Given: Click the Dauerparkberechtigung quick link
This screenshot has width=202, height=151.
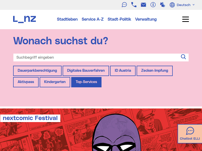Looking at the screenshot, I should (37, 71).
